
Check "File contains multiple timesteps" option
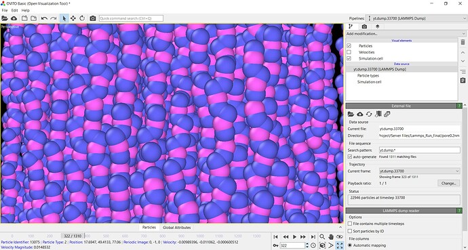[x=350, y=224]
